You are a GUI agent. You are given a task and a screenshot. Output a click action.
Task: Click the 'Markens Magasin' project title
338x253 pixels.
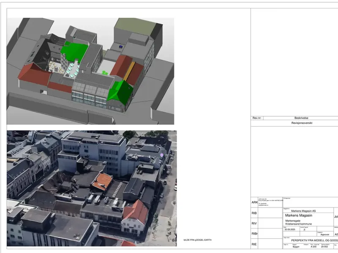(299, 215)
